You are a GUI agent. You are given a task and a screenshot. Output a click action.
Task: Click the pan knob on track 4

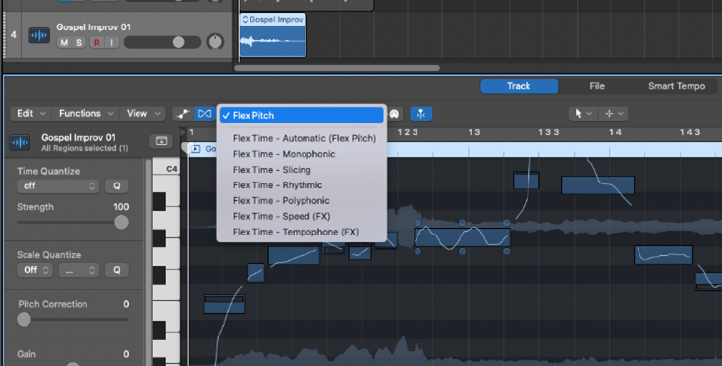tap(215, 42)
